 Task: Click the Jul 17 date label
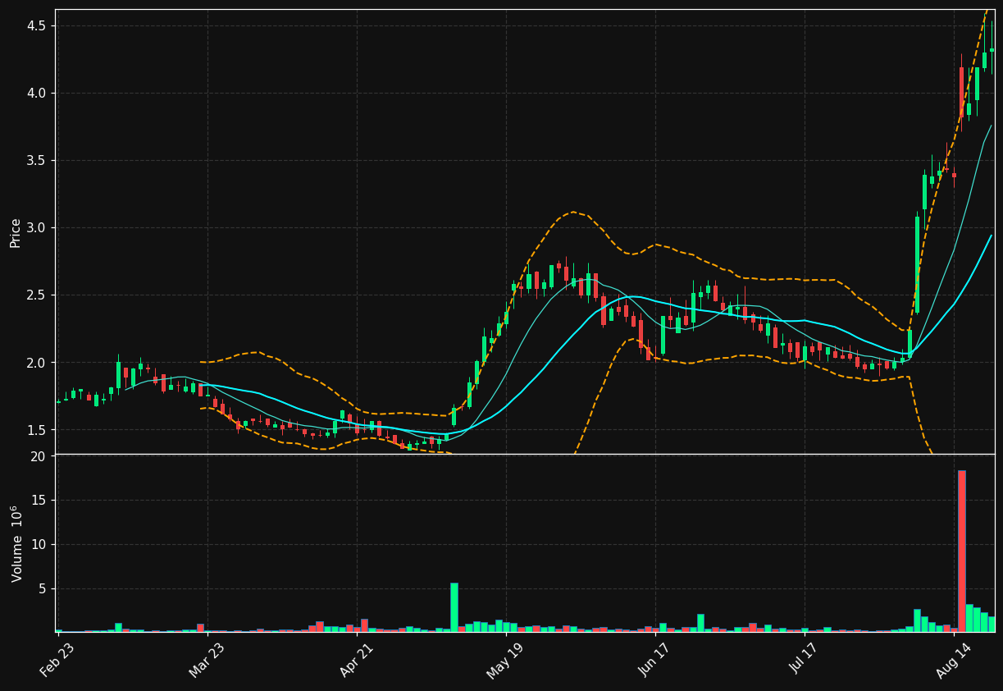pos(803,660)
